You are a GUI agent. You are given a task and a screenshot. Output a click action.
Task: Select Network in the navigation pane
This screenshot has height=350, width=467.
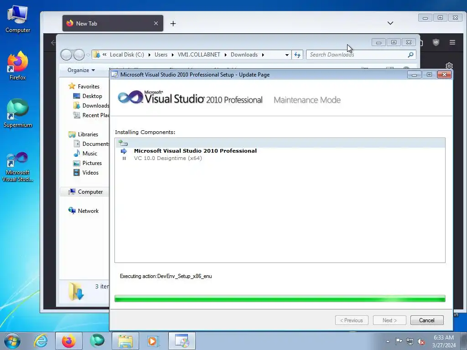click(x=88, y=211)
